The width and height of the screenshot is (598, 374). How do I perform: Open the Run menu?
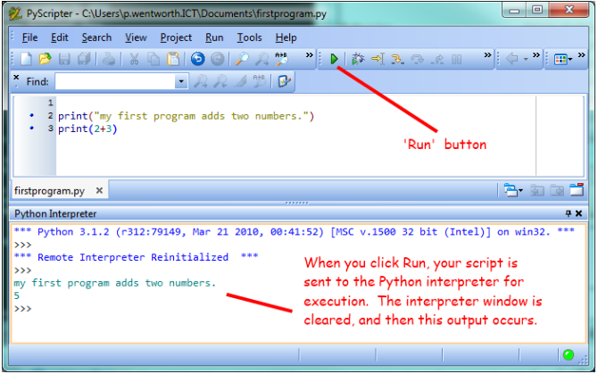(214, 37)
